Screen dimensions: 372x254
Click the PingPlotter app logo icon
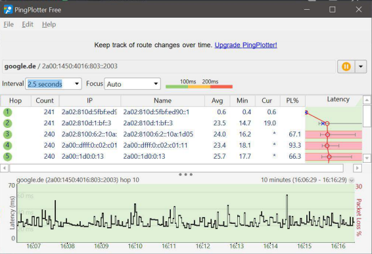tap(8, 10)
